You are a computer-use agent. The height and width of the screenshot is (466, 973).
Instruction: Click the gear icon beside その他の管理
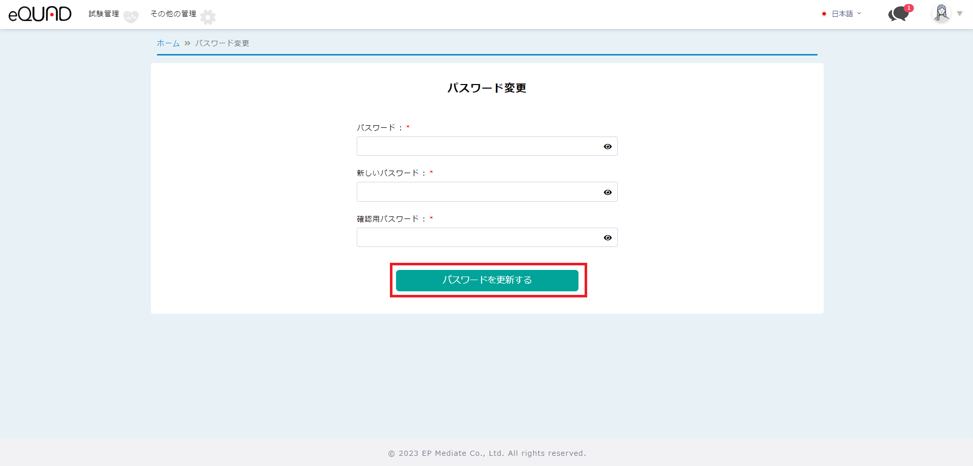point(208,17)
